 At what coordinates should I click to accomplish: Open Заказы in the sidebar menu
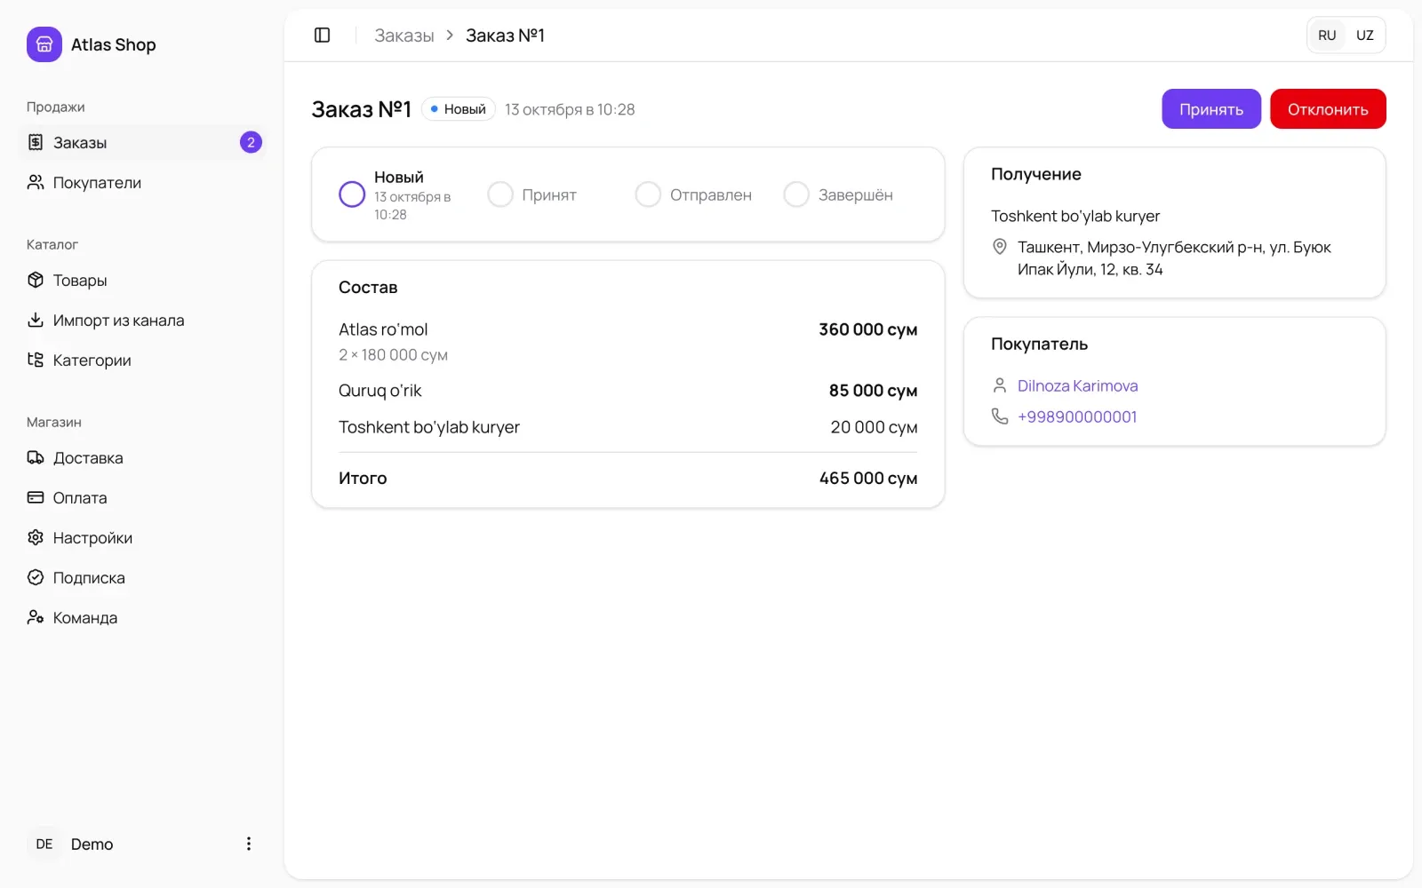click(x=142, y=142)
